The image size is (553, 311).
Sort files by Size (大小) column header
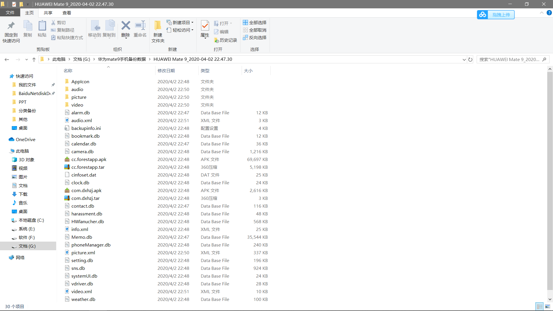(x=248, y=71)
